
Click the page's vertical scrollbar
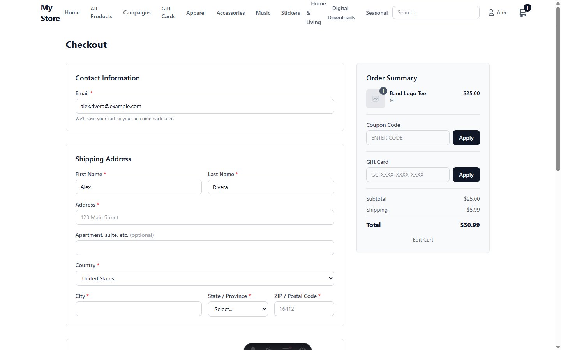pyautogui.click(x=558, y=89)
